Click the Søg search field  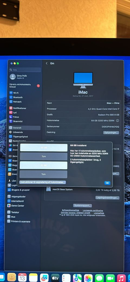(x=25, y=70)
